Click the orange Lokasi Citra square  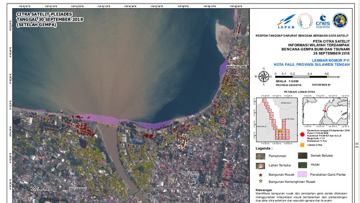(302, 145)
